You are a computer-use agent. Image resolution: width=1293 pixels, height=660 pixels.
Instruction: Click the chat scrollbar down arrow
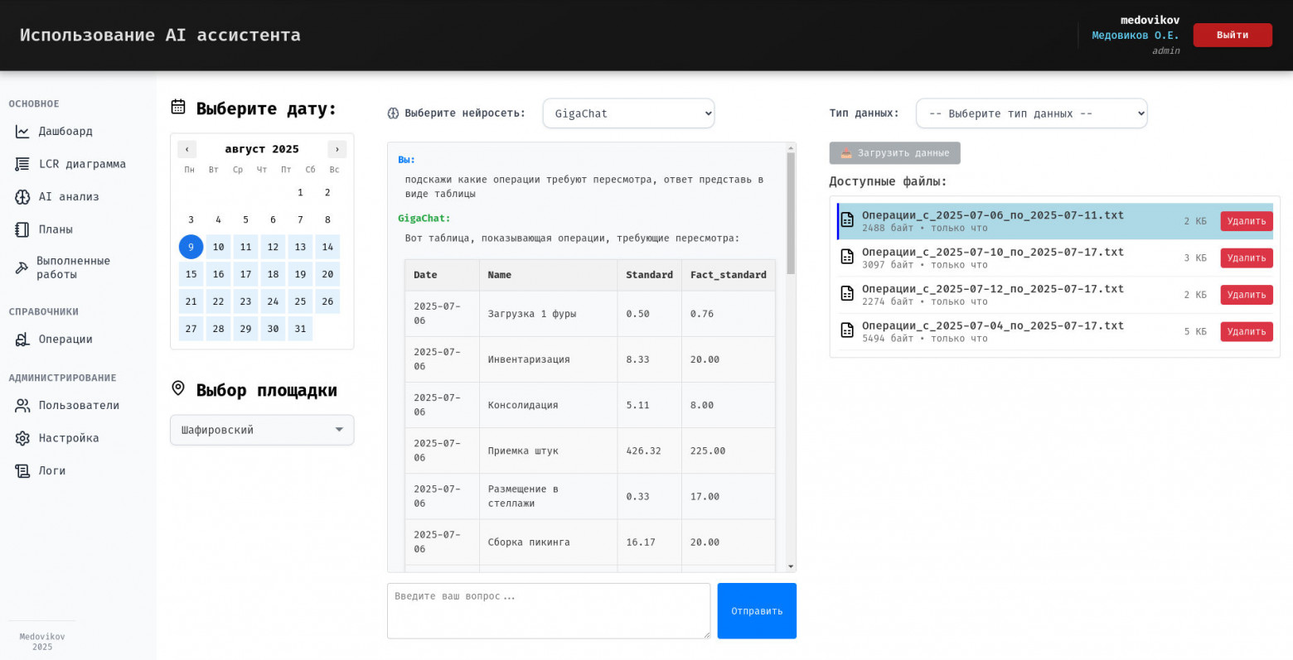[791, 566]
